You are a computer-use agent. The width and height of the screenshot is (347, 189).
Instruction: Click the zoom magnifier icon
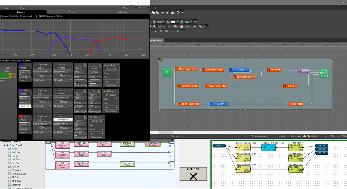coord(154,26)
